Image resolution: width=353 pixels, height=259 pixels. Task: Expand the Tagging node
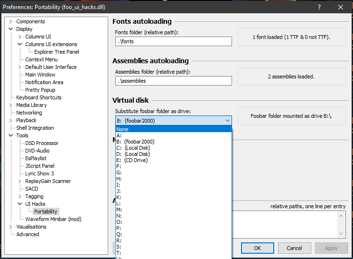(19, 196)
